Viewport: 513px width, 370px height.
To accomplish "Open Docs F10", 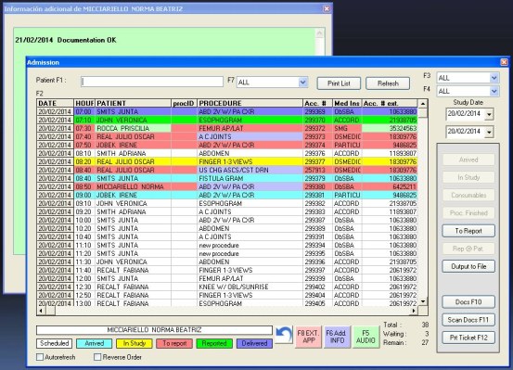I will 468,301.
